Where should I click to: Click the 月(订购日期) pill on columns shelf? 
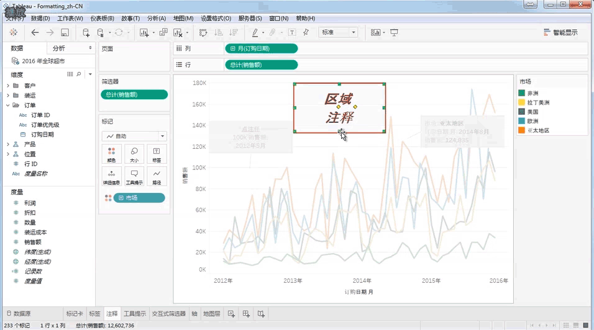(x=261, y=48)
